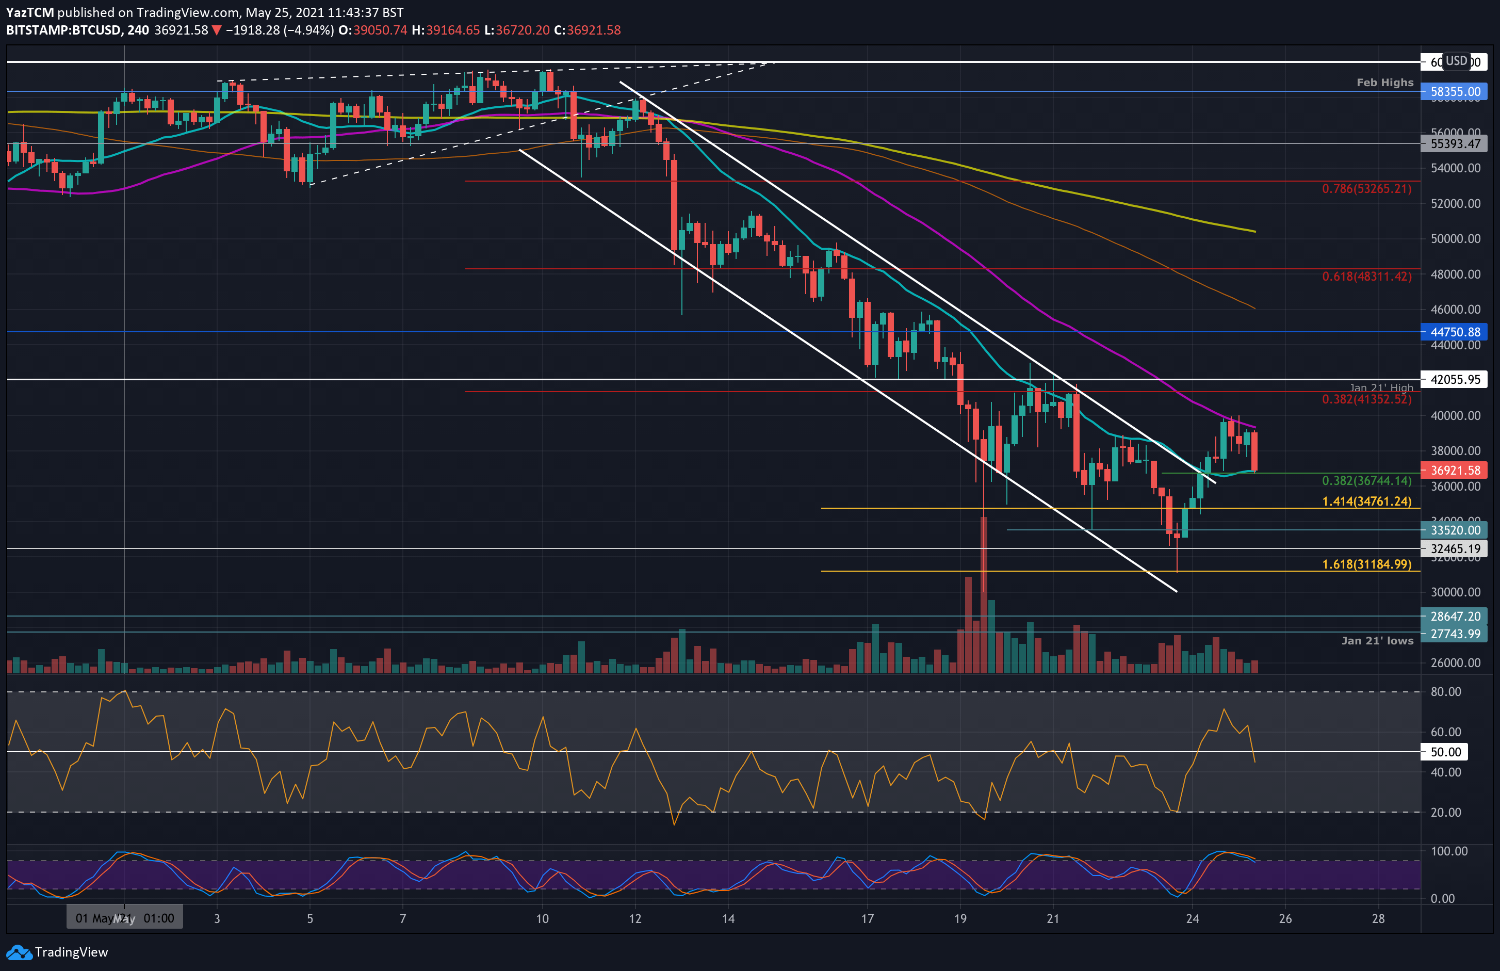Click date 24 on the time axis
This screenshot has height=971, width=1500.
(1192, 919)
